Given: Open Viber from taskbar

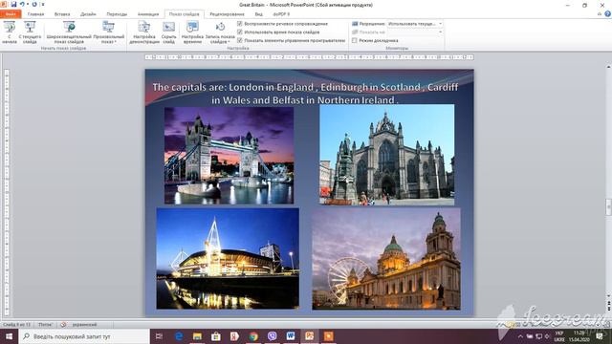Looking at the screenshot, I should tap(272, 336).
